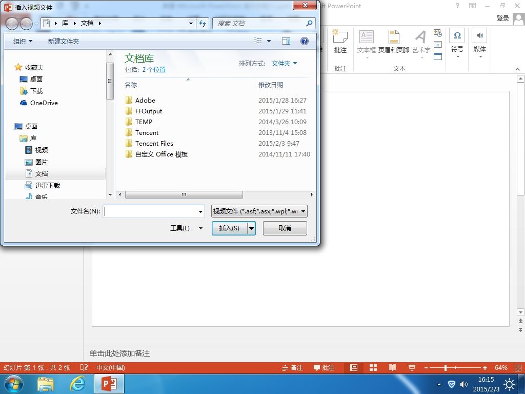Click the 取消 button
The image size is (525, 394).
285,228
